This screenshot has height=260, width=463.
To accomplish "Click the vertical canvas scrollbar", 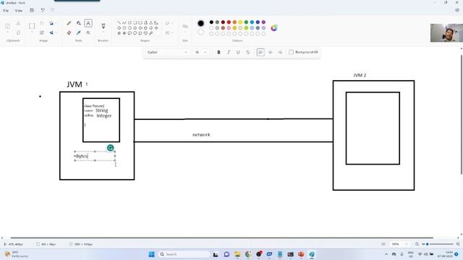I will coord(462,115).
